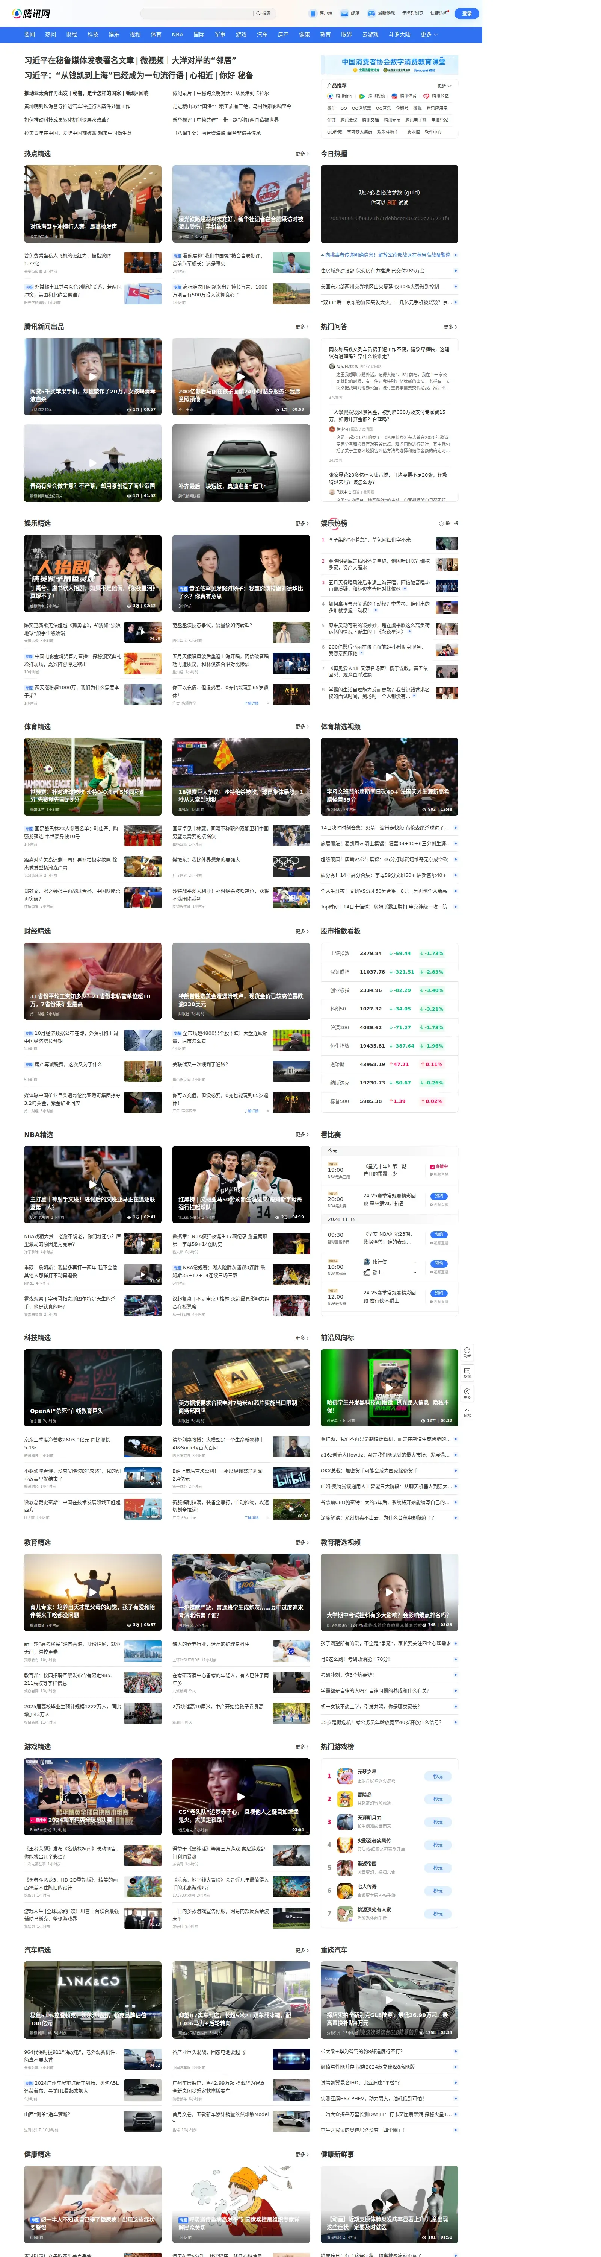Click 换一换 in the 娱乐热榜 header
Screen dimensions: 601x2257
pyautogui.click(x=450, y=523)
